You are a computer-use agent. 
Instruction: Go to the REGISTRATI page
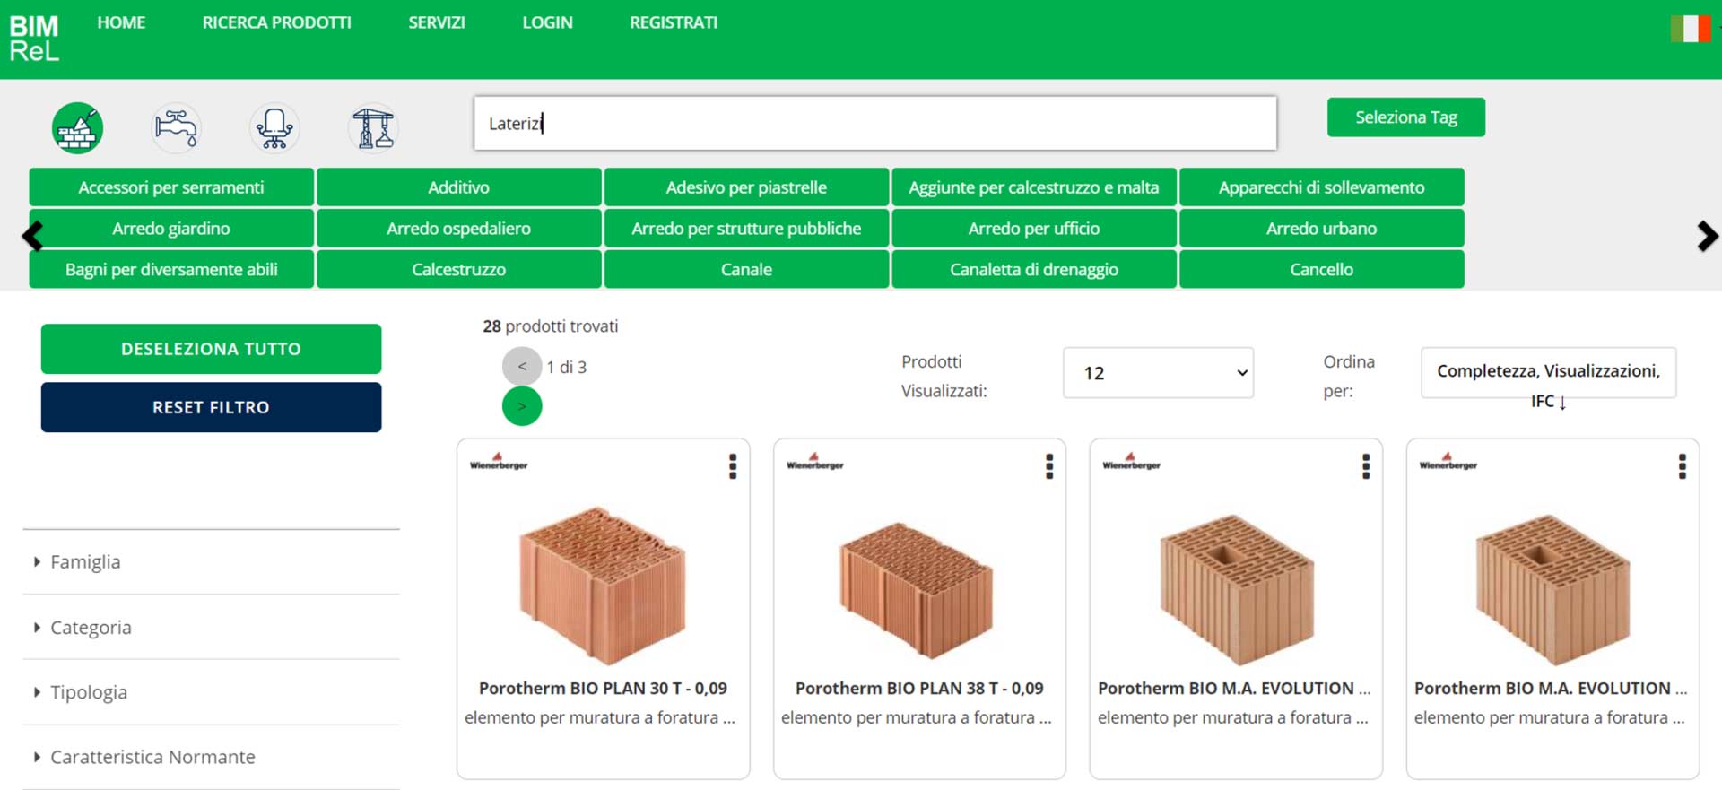[x=674, y=22]
